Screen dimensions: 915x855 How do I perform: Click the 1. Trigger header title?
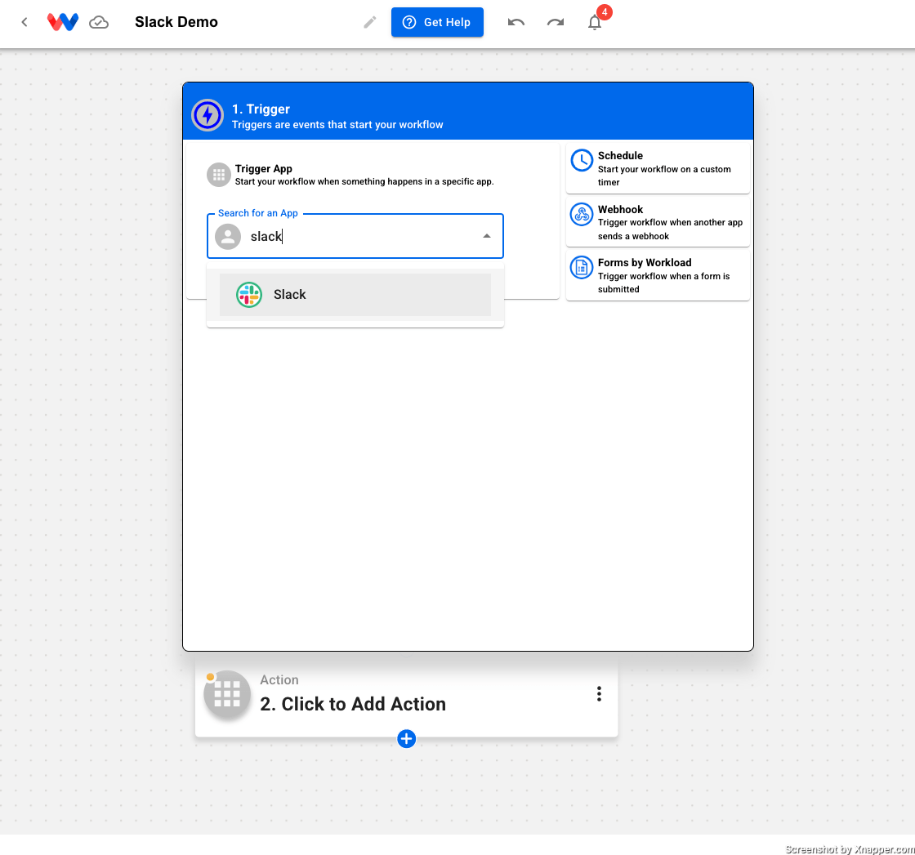261,109
